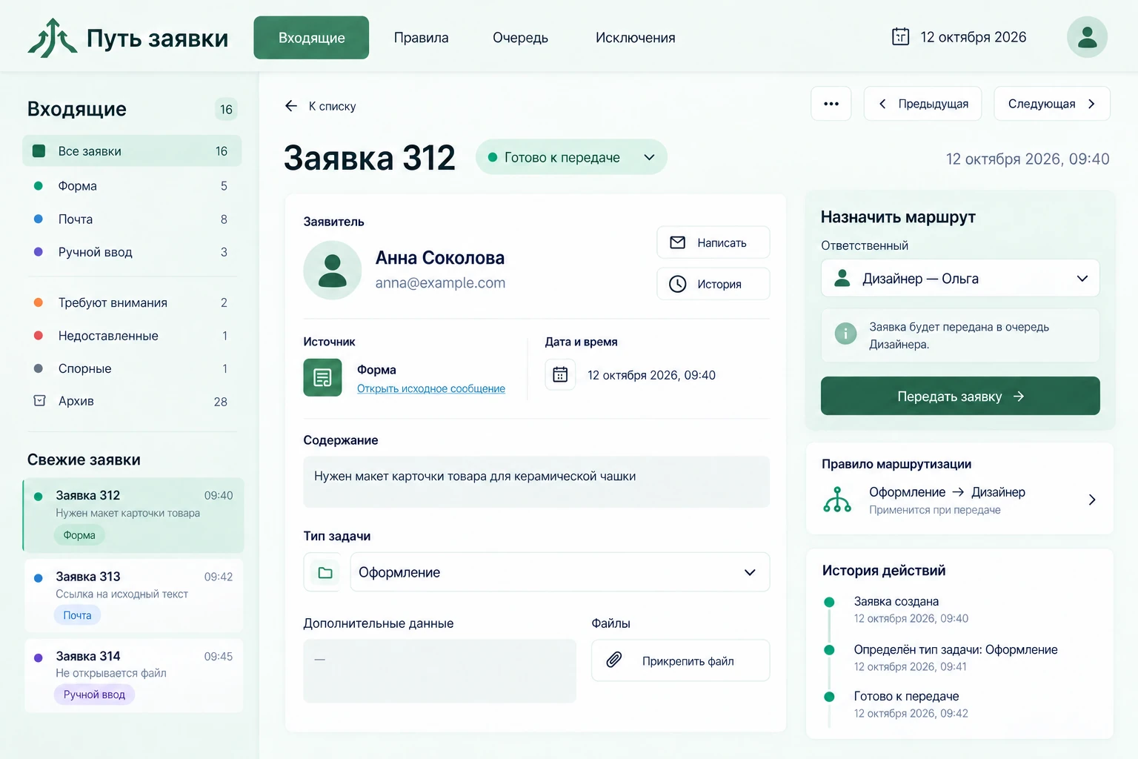
Task: Expand the Оформление → Дизайнер routing rule chevron
Action: (1092, 500)
